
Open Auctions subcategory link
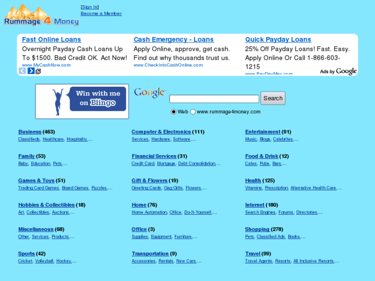pyautogui.click(x=60, y=212)
